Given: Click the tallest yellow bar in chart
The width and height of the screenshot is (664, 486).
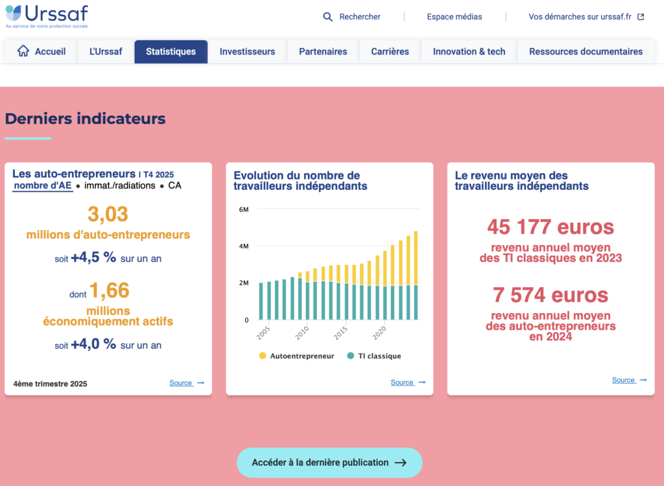Looking at the screenshot, I should pyautogui.click(x=416, y=258).
